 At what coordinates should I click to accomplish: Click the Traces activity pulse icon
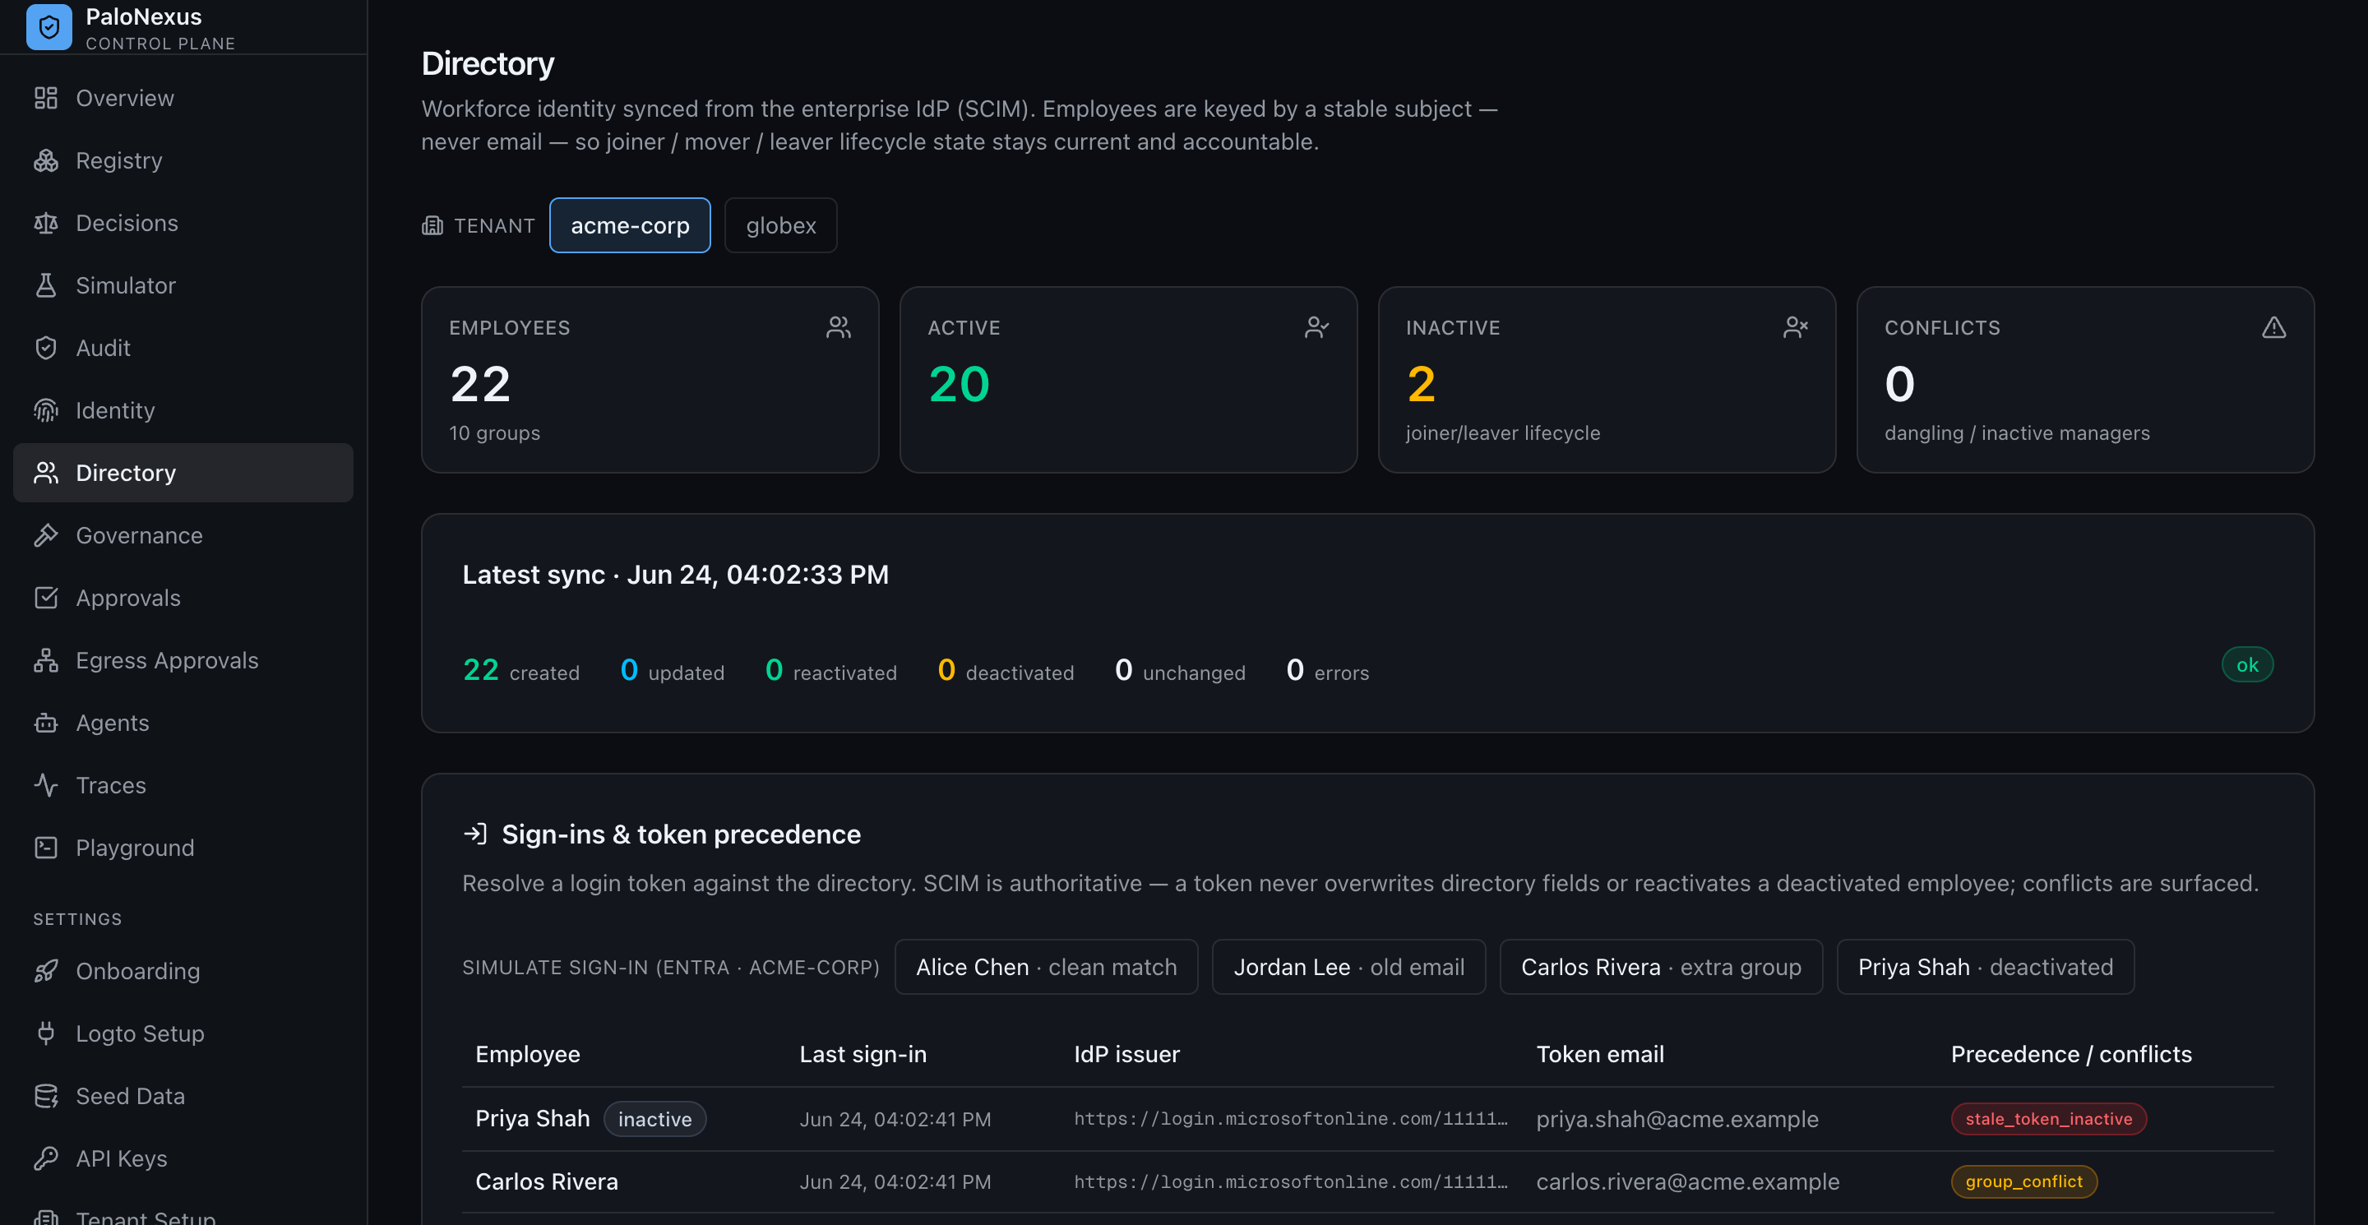(46, 786)
